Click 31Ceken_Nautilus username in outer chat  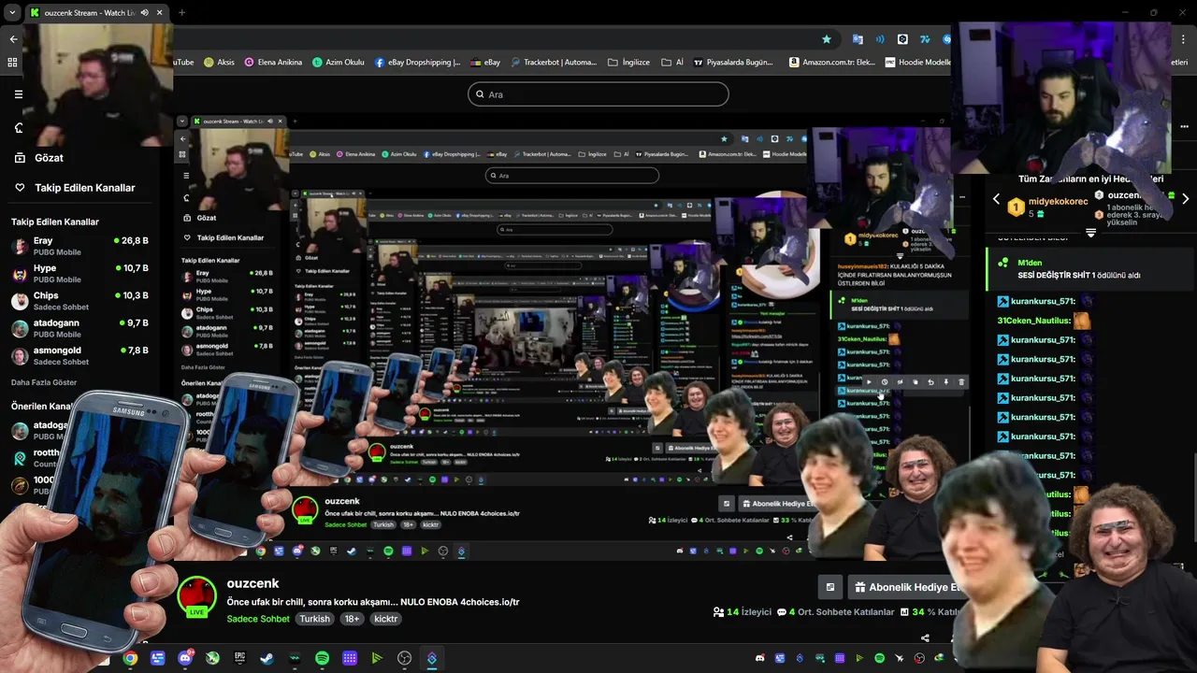coord(1033,321)
